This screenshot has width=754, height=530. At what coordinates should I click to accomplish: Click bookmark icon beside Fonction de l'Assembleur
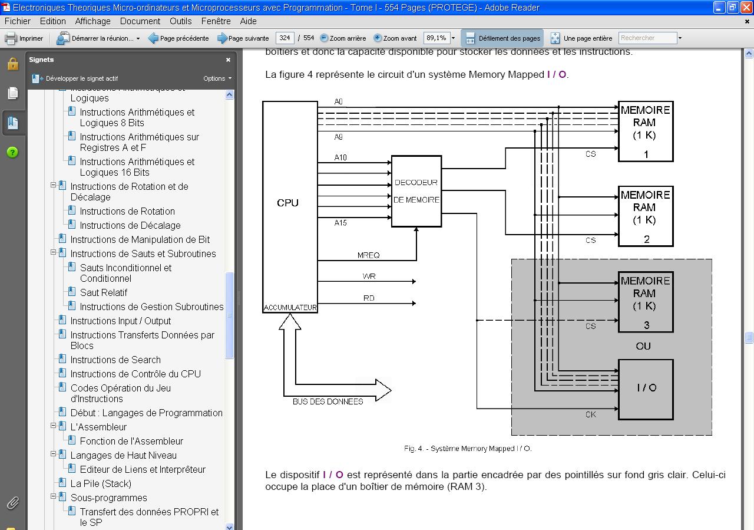[72, 440]
